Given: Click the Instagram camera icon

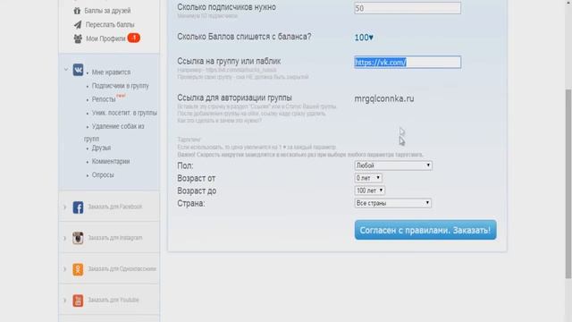Looking at the screenshot, I should pyautogui.click(x=78, y=238).
